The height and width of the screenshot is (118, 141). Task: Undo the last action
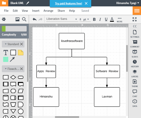(35, 19)
